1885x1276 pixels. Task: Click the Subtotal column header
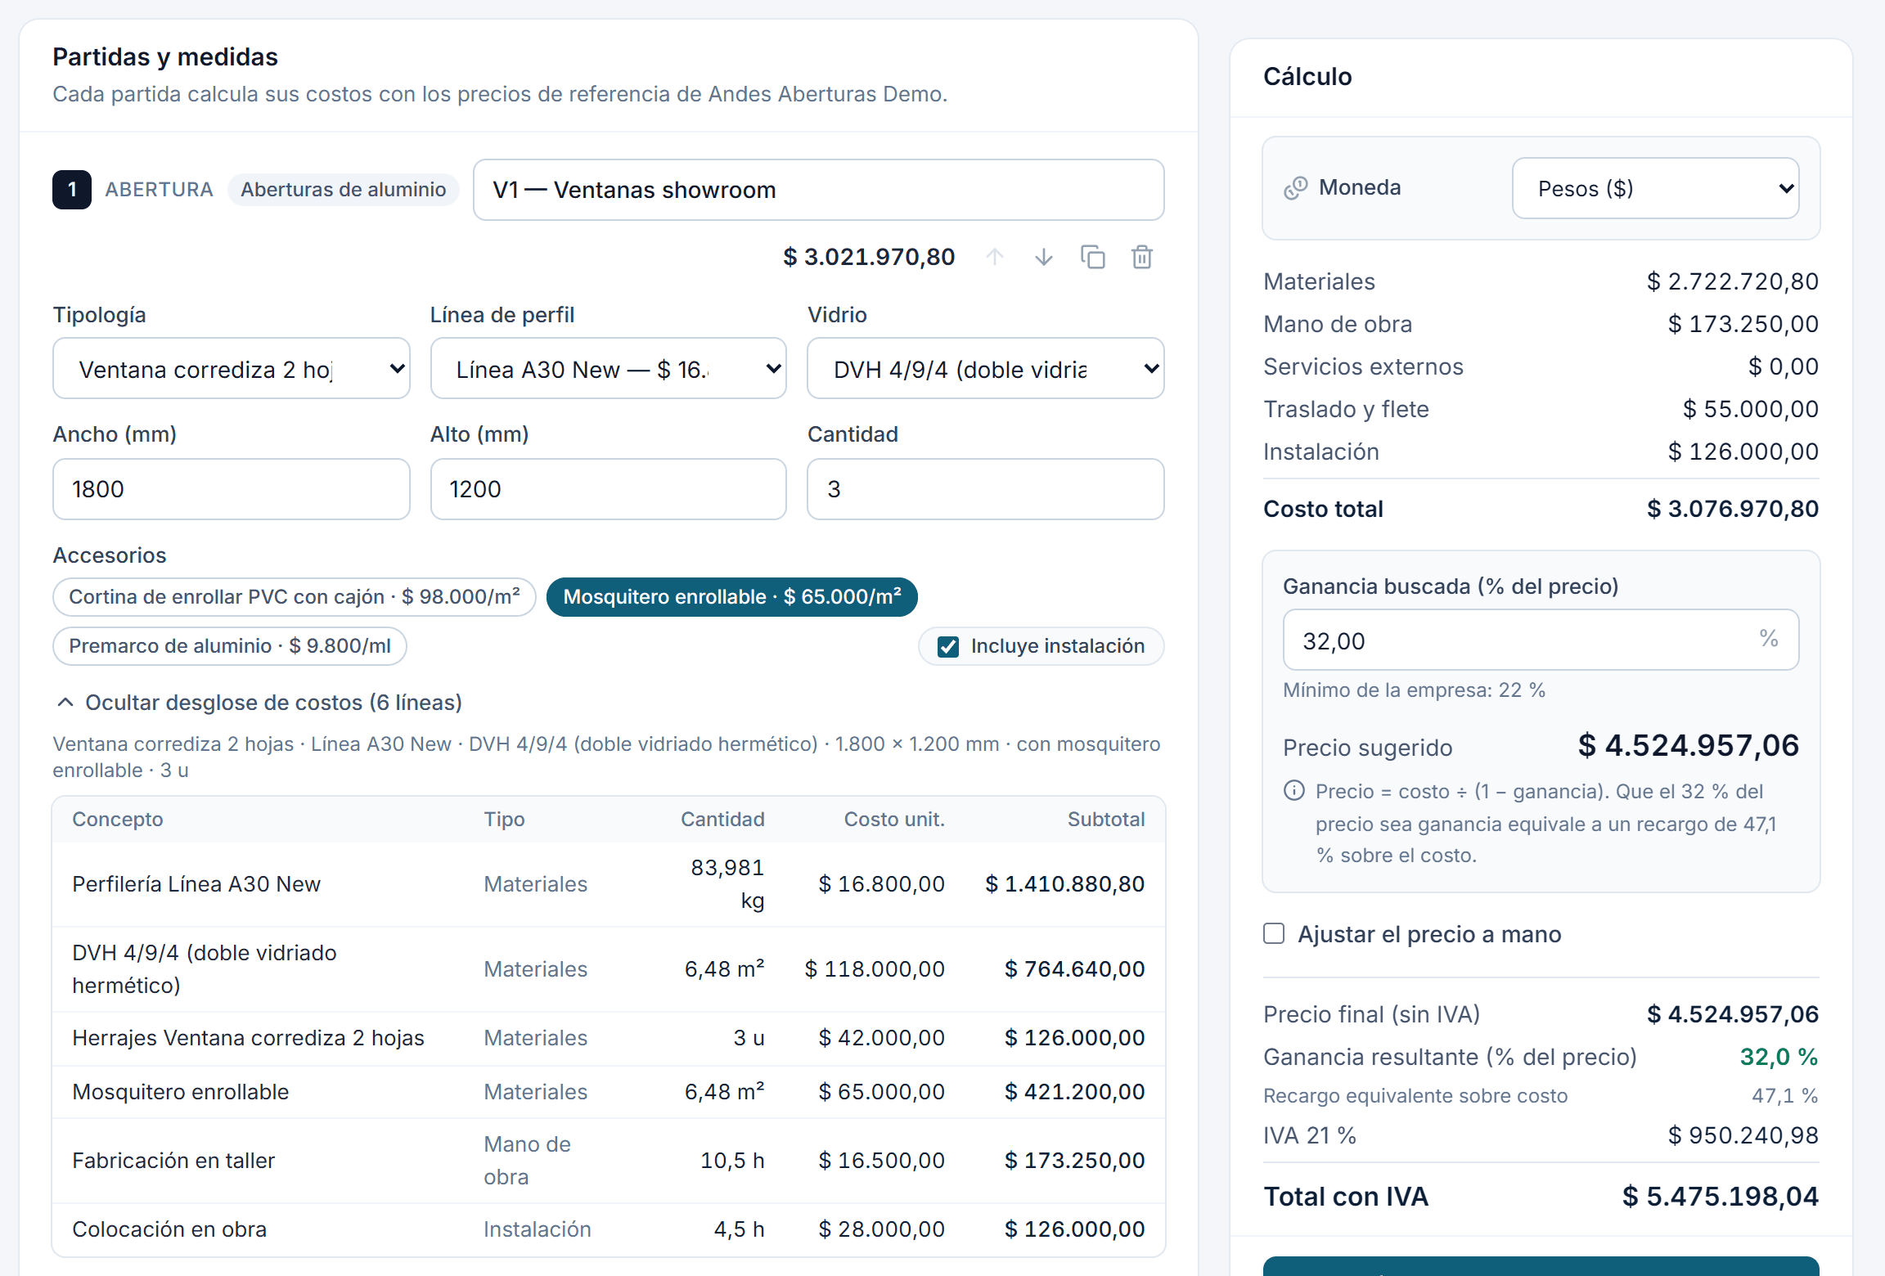click(1106, 819)
